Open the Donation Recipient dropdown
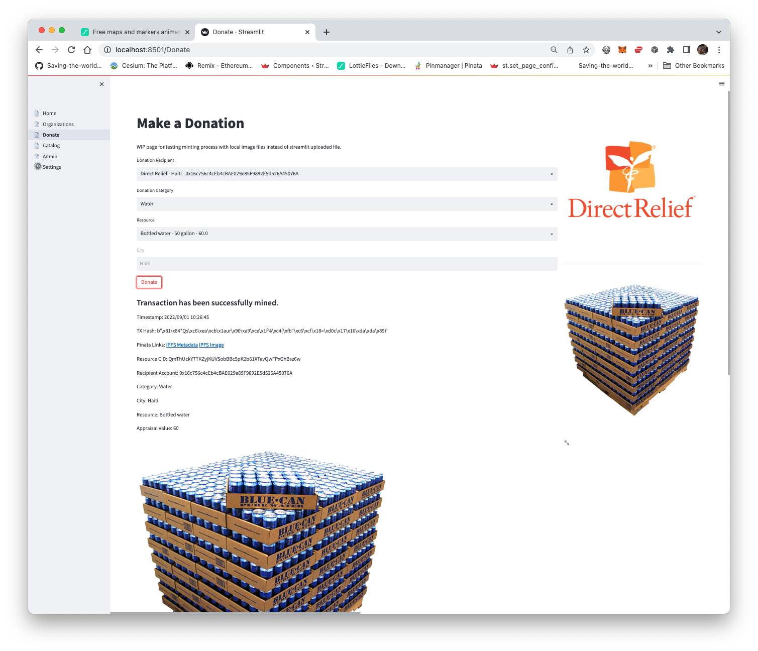This screenshot has height=651, width=758. [347, 174]
